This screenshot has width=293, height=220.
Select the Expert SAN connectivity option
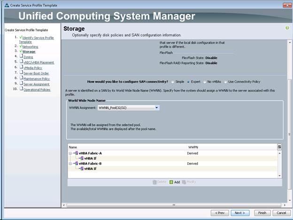(x=188, y=82)
